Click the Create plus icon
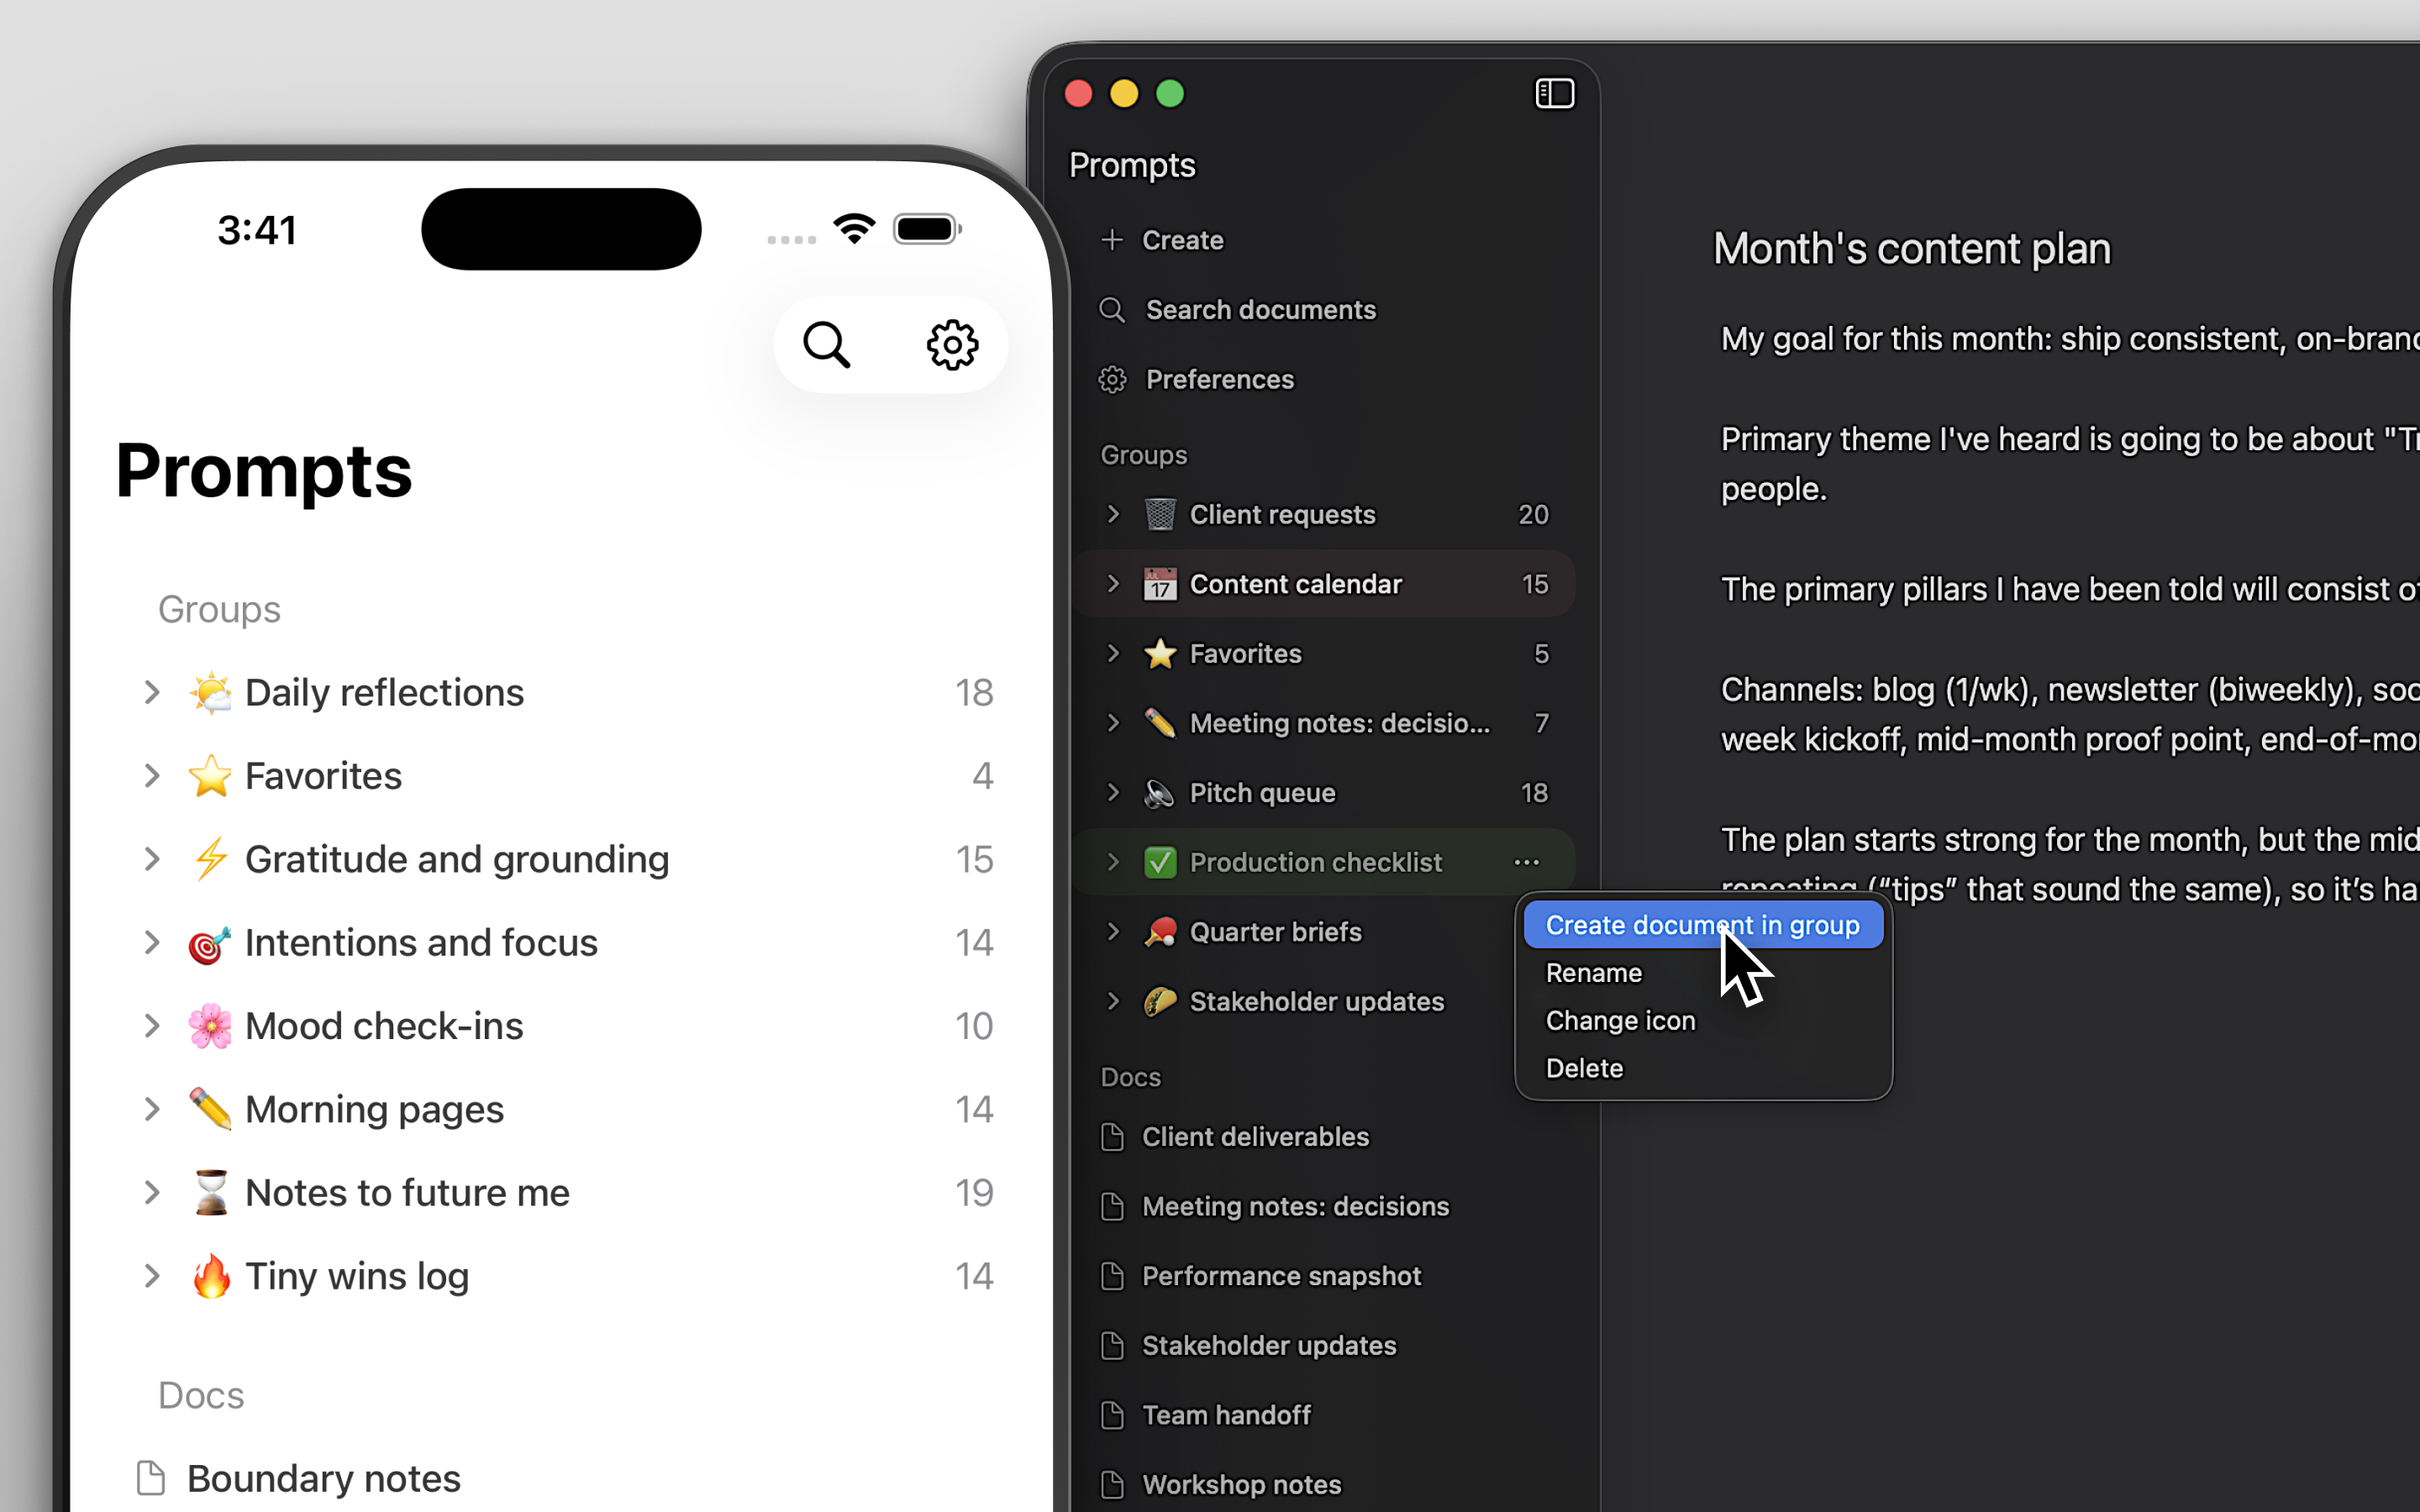The image size is (2420, 1512). point(1113,239)
